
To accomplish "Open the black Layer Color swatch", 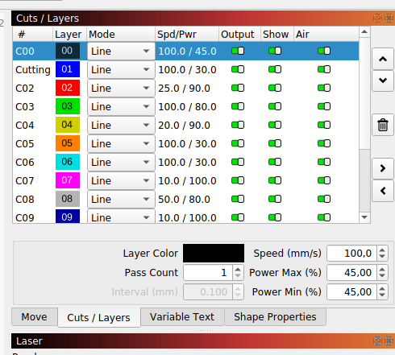I will click(x=214, y=253).
